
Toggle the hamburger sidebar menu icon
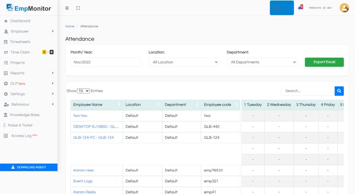point(67,8)
